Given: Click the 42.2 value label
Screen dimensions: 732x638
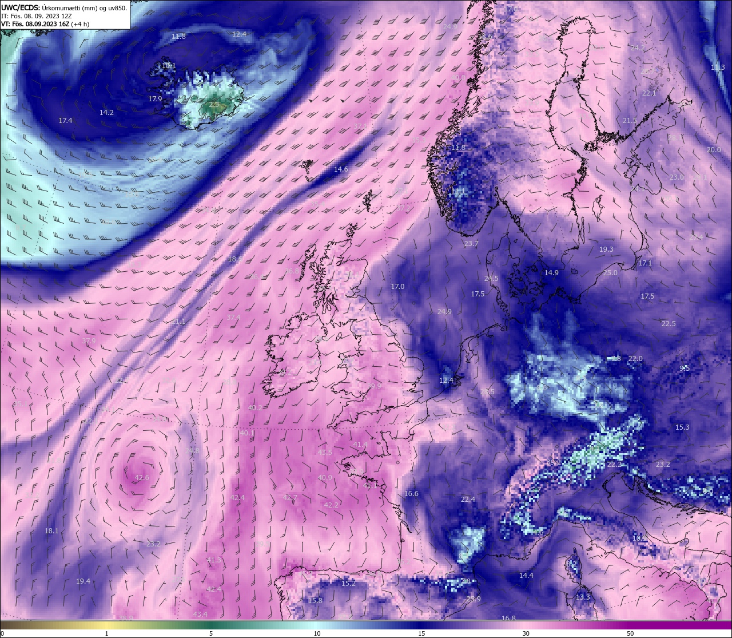Looking at the screenshot, I should point(331,505).
